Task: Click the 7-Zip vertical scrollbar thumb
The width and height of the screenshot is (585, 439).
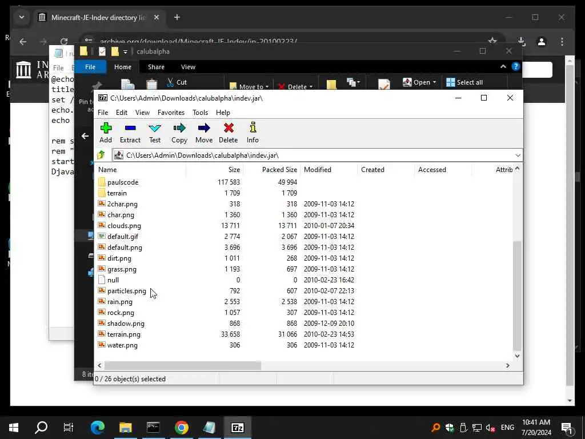Action: pyautogui.click(x=517, y=295)
